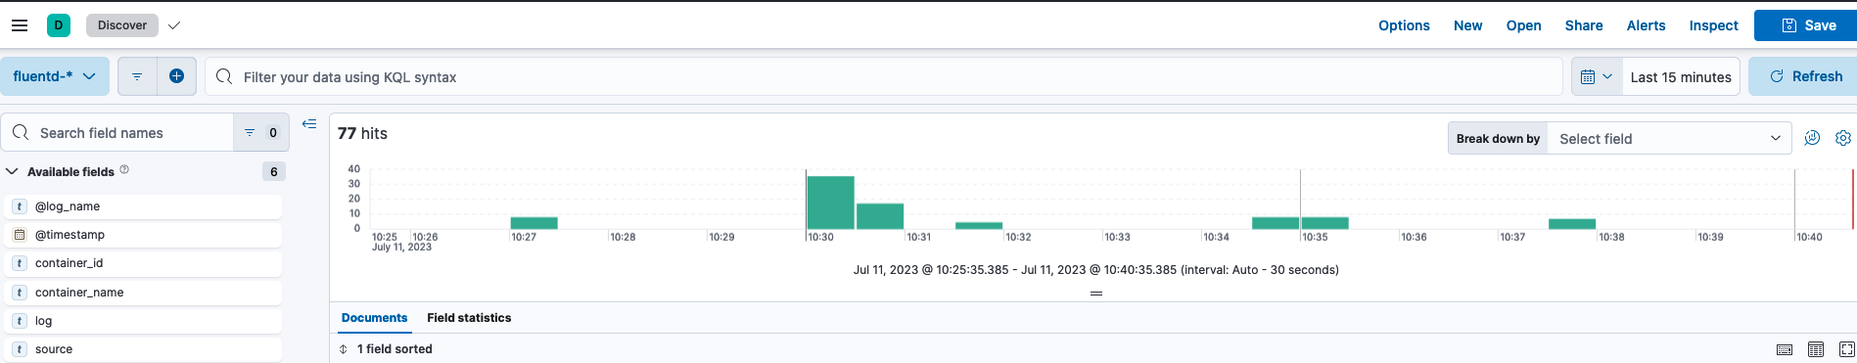
Task: Click the histogram bar near 10:38
Action: click(x=1572, y=224)
